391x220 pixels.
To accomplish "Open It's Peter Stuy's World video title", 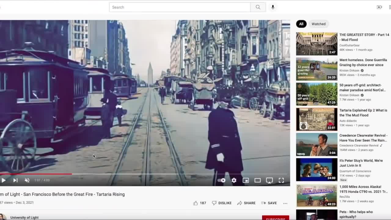I will (361, 163).
